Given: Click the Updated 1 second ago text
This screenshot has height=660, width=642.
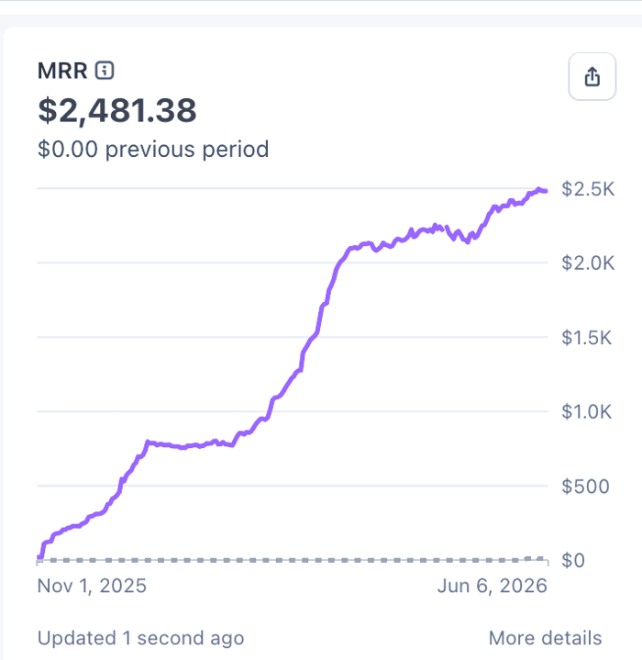Looking at the screenshot, I should coord(140,638).
